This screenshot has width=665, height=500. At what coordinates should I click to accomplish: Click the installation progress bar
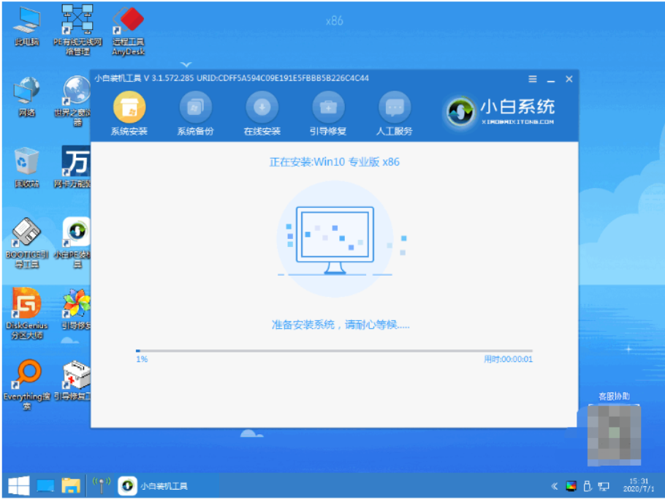point(334,351)
